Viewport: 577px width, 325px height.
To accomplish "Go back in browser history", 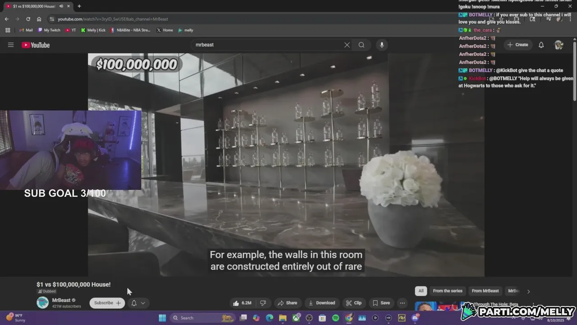I will pos(6,19).
